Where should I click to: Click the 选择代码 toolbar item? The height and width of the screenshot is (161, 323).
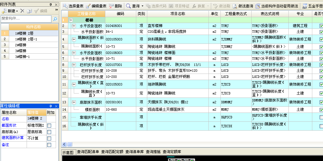156,6
